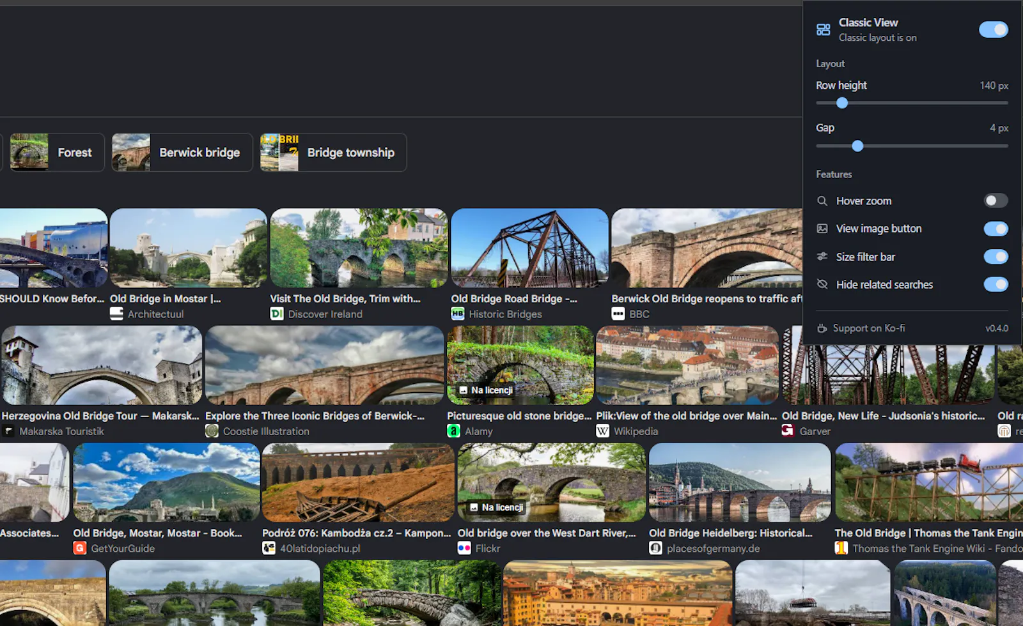Click the BBC source icon
Viewport: 1023px width, 626px height.
(x=618, y=314)
